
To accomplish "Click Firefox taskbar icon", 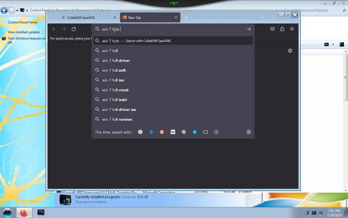I will 24,213.
